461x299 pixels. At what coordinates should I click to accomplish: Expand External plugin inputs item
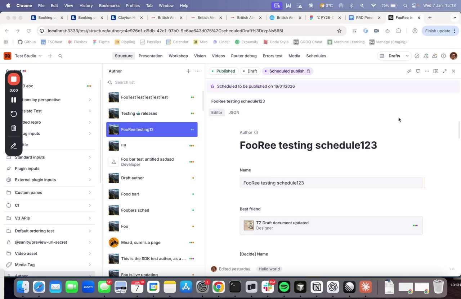[x=49, y=180]
